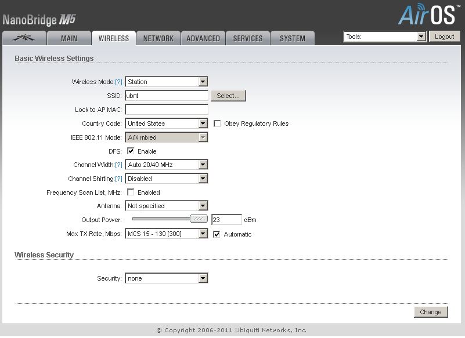
Task: Click the Lock to AP MAC field
Action: (x=167, y=110)
